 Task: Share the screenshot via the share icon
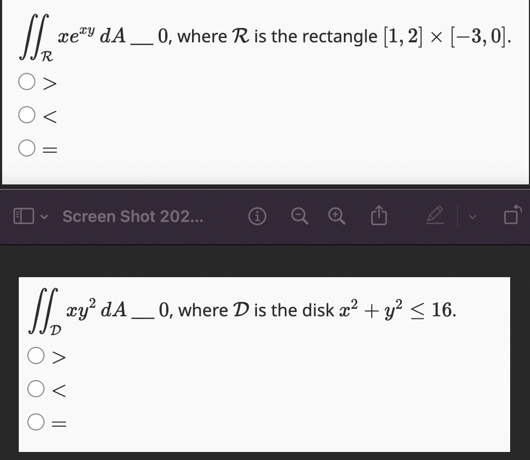click(379, 216)
